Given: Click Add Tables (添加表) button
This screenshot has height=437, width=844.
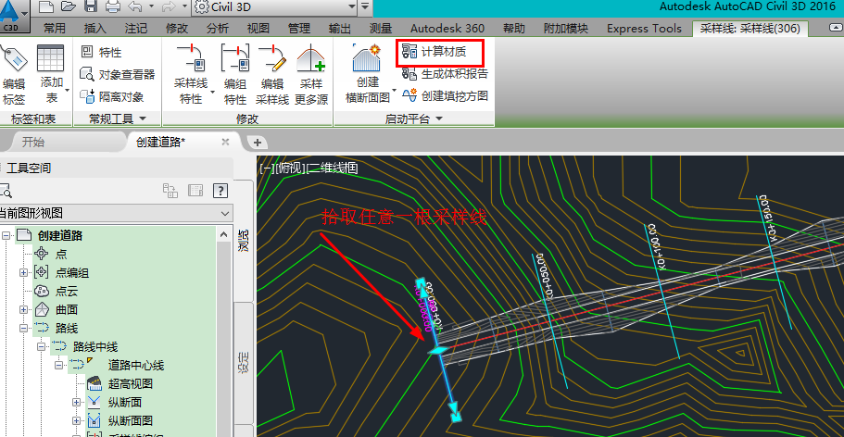Looking at the screenshot, I should click(x=52, y=74).
